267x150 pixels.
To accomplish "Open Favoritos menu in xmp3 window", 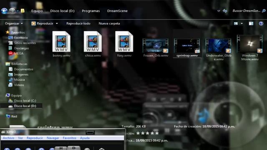I will point(70,138).
